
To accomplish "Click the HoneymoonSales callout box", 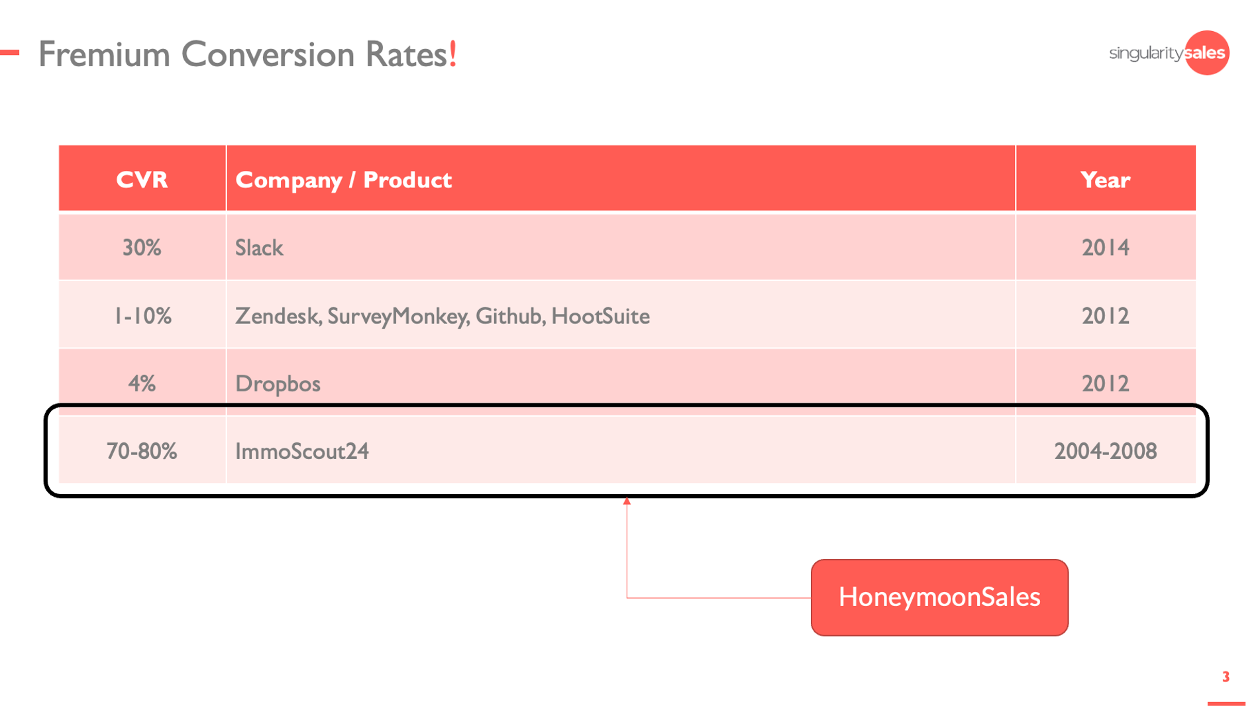I will click(x=939, y=597).
